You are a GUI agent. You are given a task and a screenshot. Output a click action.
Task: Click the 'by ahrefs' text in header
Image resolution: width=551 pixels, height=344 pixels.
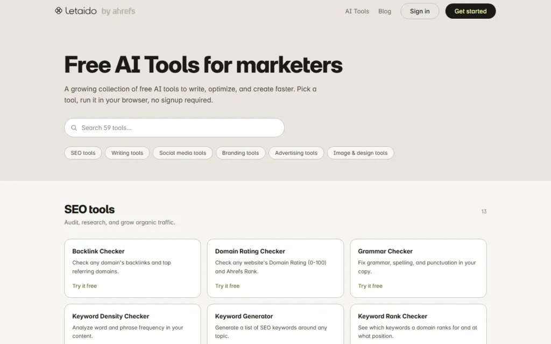click(118, 11)
